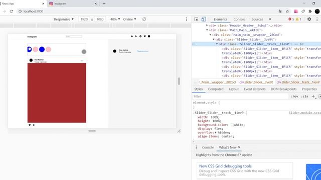This screenshot has height=180, width=321.
Task: Toggle the .cls class editor
Action: click(x=304, y=96)
